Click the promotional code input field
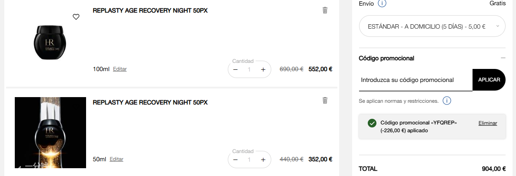The image size is (516, 176). [x=415, y=80]
